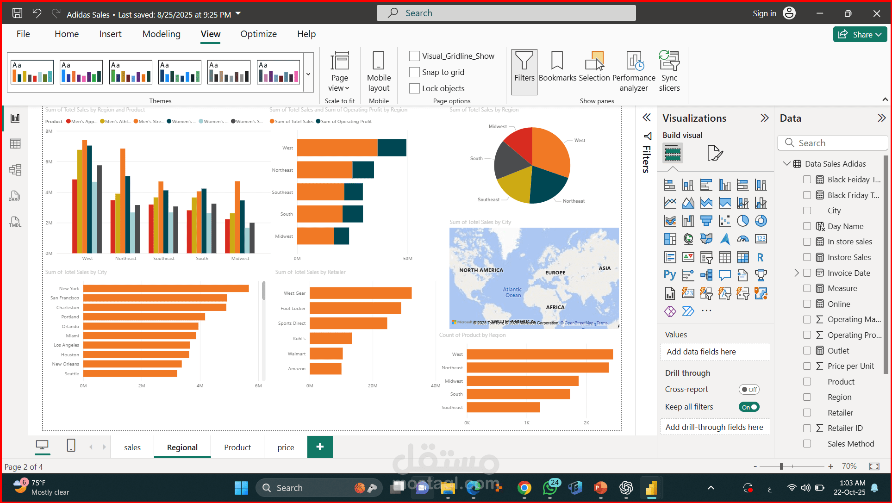The height and width of the screenshot is (503, 892).
Task: Enable the Snap to grid checkbox
Action: tap(414, 72)
